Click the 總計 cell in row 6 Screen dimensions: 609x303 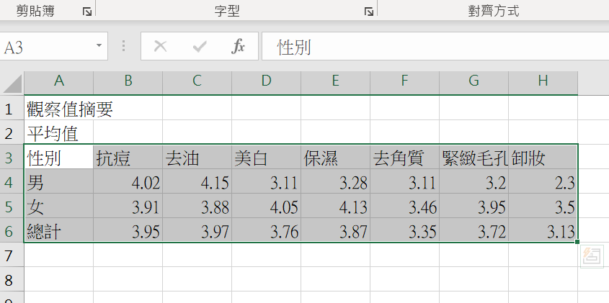click(x=58, y=231)
